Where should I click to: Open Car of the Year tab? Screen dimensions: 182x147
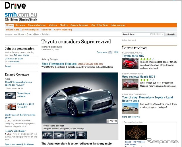click(x=100, y=25)
